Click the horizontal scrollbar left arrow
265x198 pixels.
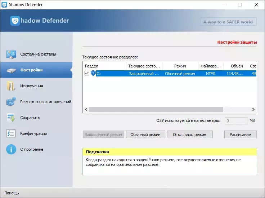coord(86,110)
